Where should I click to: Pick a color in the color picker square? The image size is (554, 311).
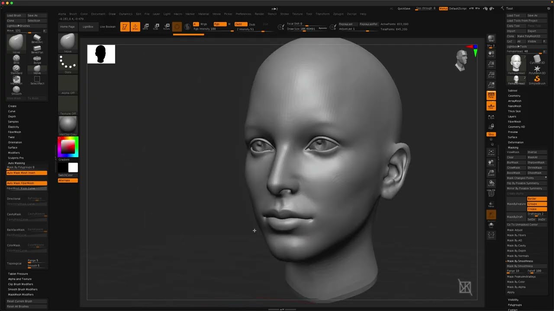click(68, 147)
